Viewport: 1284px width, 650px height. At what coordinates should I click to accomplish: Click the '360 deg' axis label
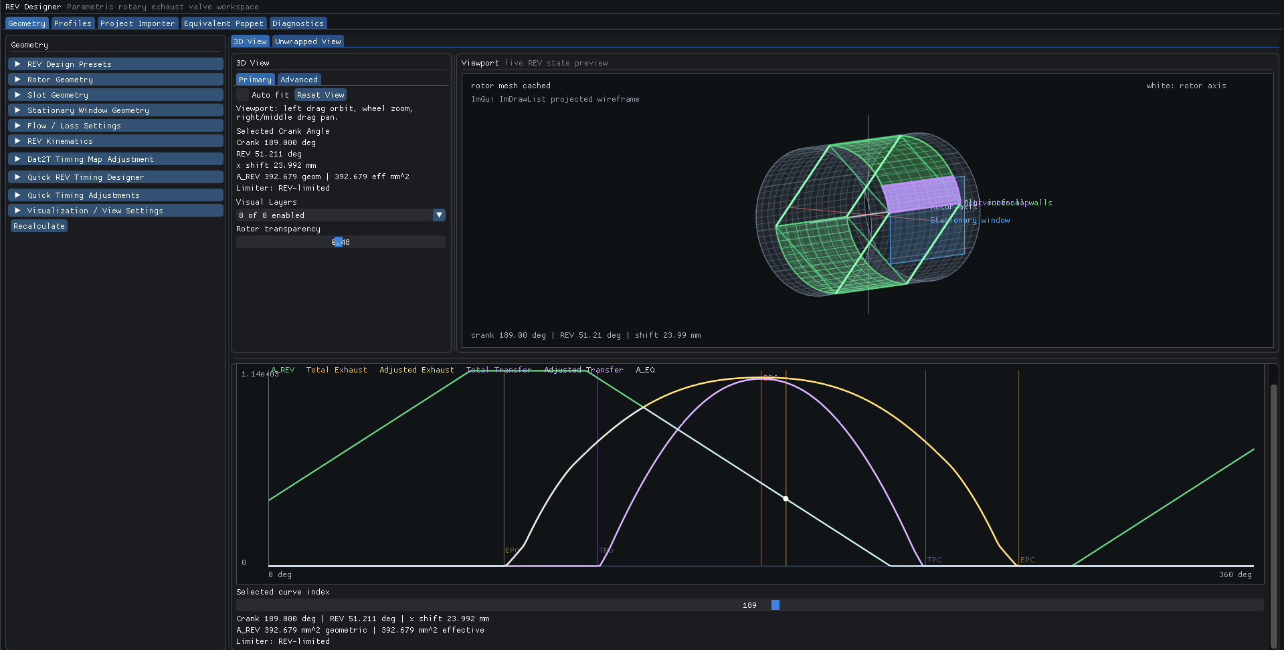[x=1235, y=574]
